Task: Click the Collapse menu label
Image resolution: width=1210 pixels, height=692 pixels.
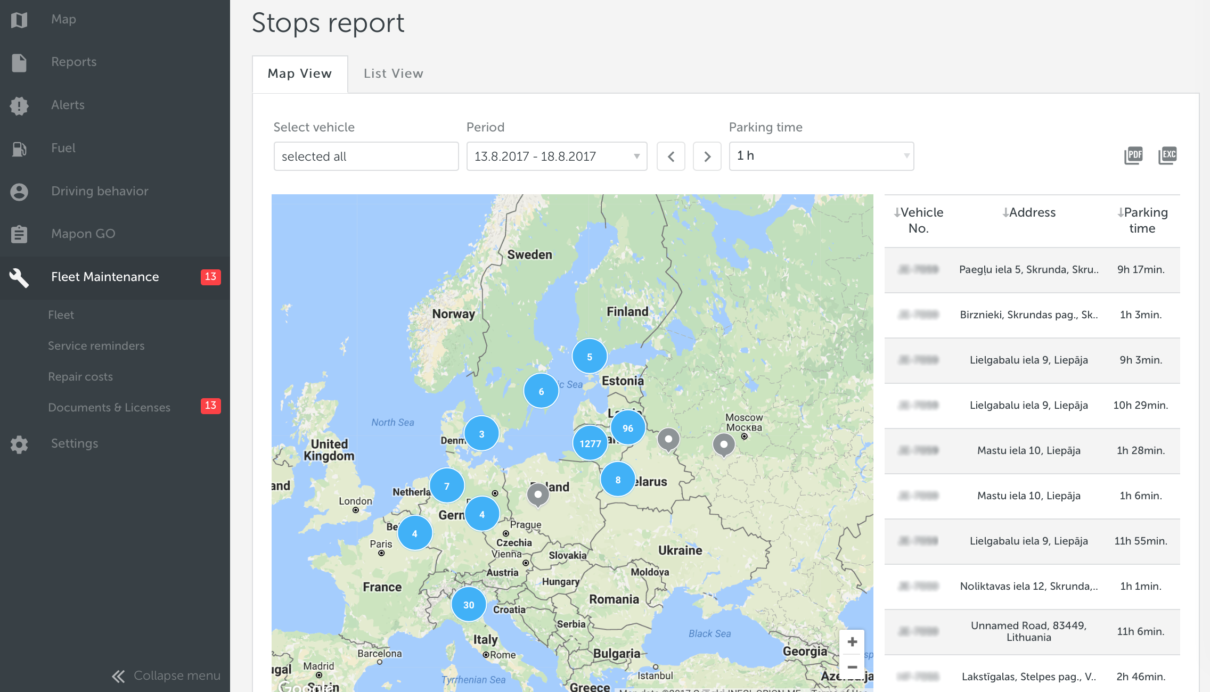Action: coord(177,675)
